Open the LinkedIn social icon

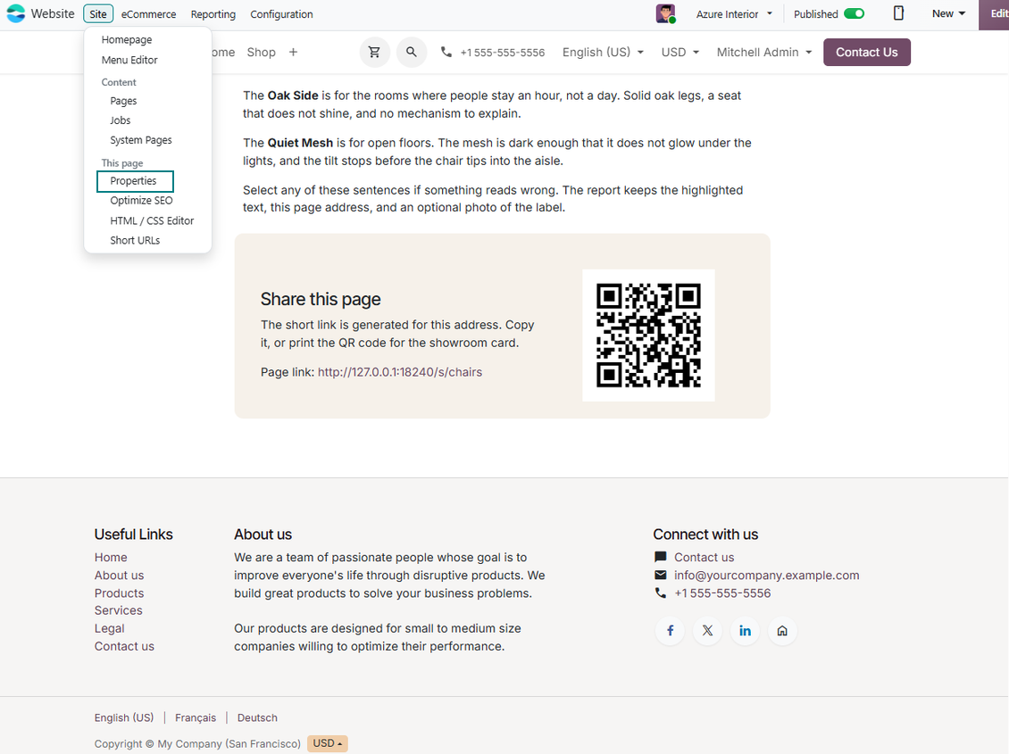pyautogui.click(x=745, y=631)
